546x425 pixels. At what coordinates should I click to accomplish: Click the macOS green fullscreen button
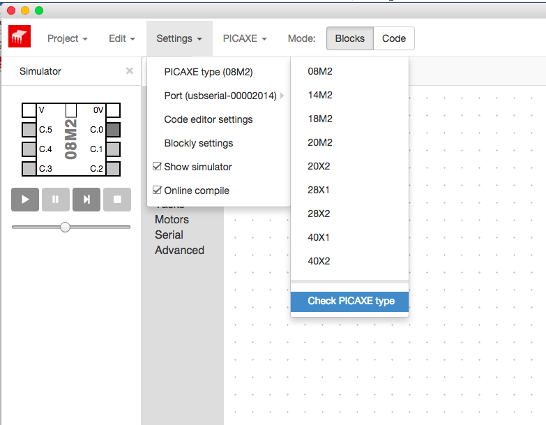point(39,10)
